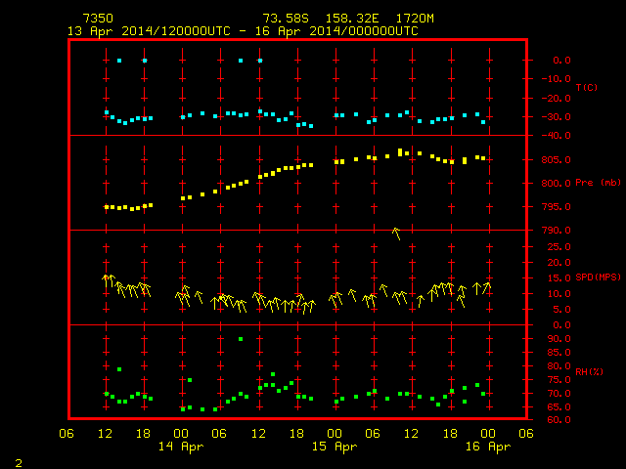Click station ID 7350 in header
The height and width of the screenshot is (469, 626).
point(98,19)
